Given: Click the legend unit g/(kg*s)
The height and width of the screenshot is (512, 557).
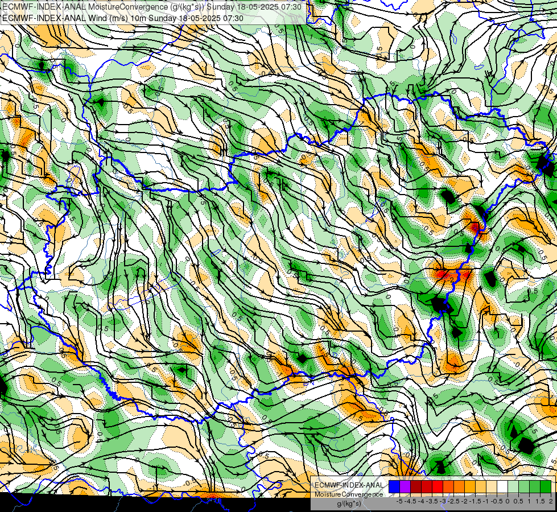Looking at the screenshot, I should coord(349,503).
